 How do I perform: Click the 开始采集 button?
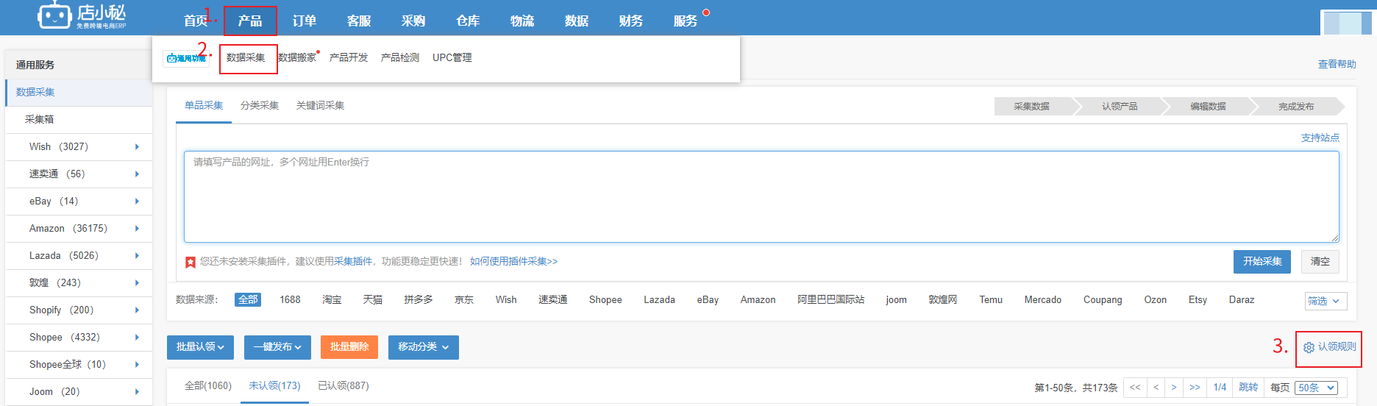click(1262, 262)
